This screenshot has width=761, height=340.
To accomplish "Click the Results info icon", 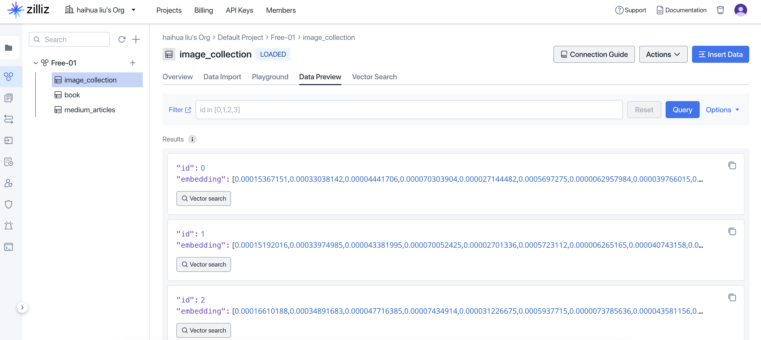I will click(x=192, y=139).
